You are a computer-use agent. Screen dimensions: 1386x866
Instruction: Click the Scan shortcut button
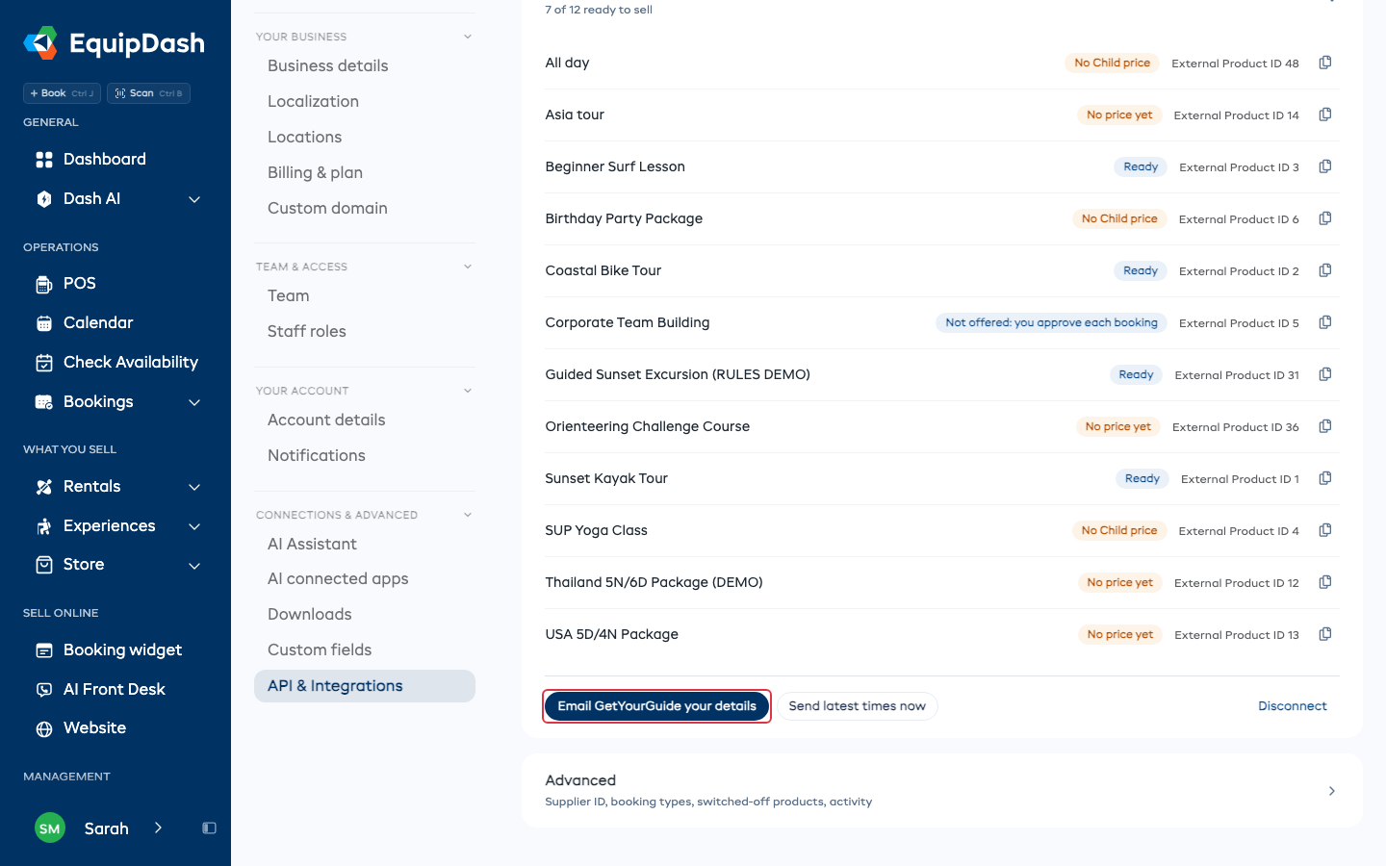tap(148, 93)
